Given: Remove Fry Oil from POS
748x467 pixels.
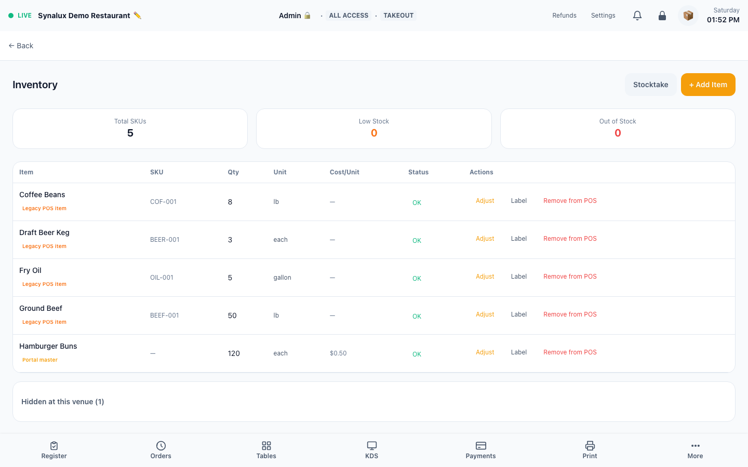Looking at the screenshot, I should tap(570, 277).
